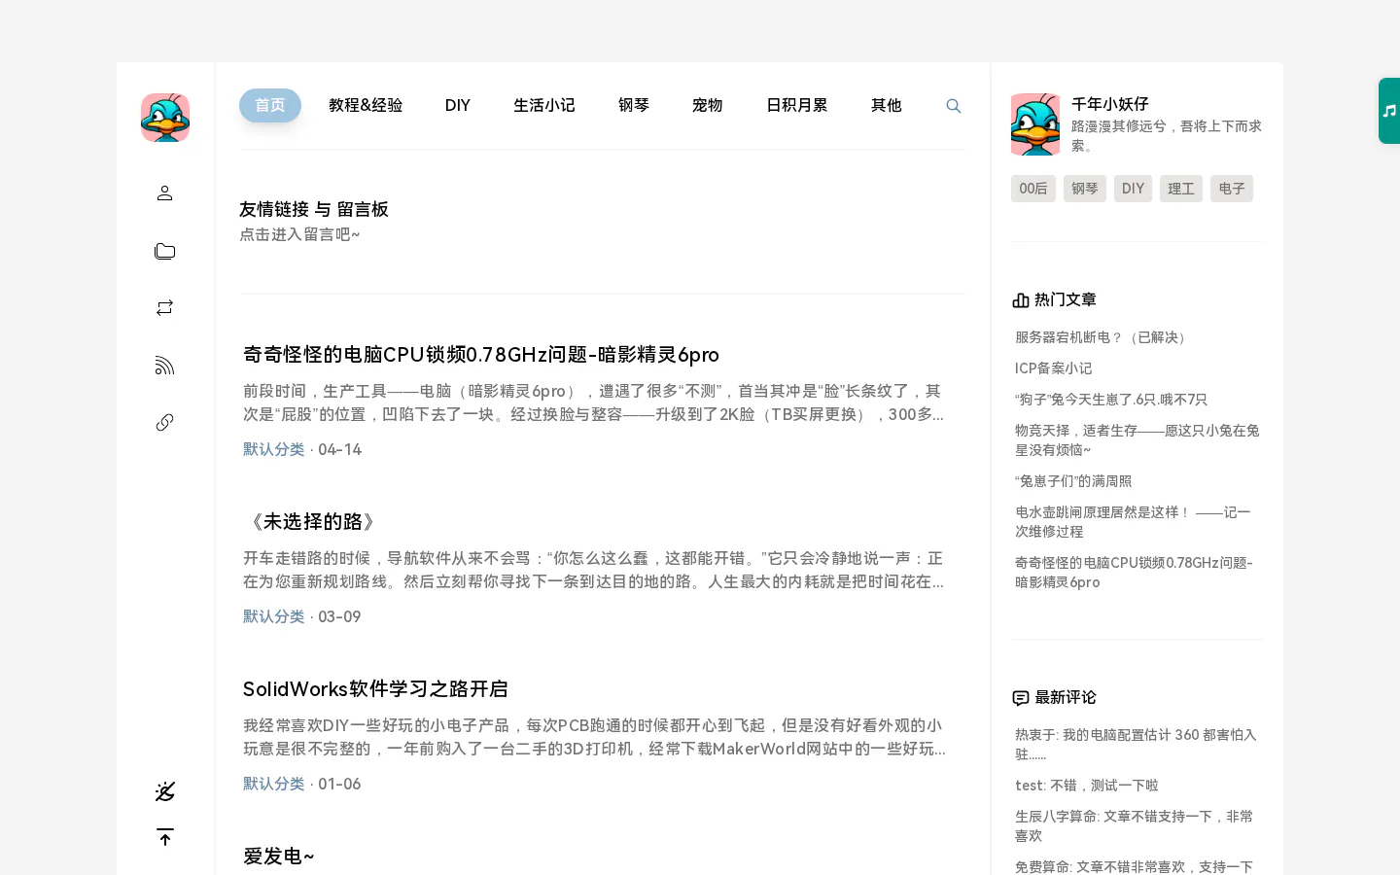Open the 教程&经验 menu
This screenshot has width=1400, height=875.
click(x=366, y=105)
